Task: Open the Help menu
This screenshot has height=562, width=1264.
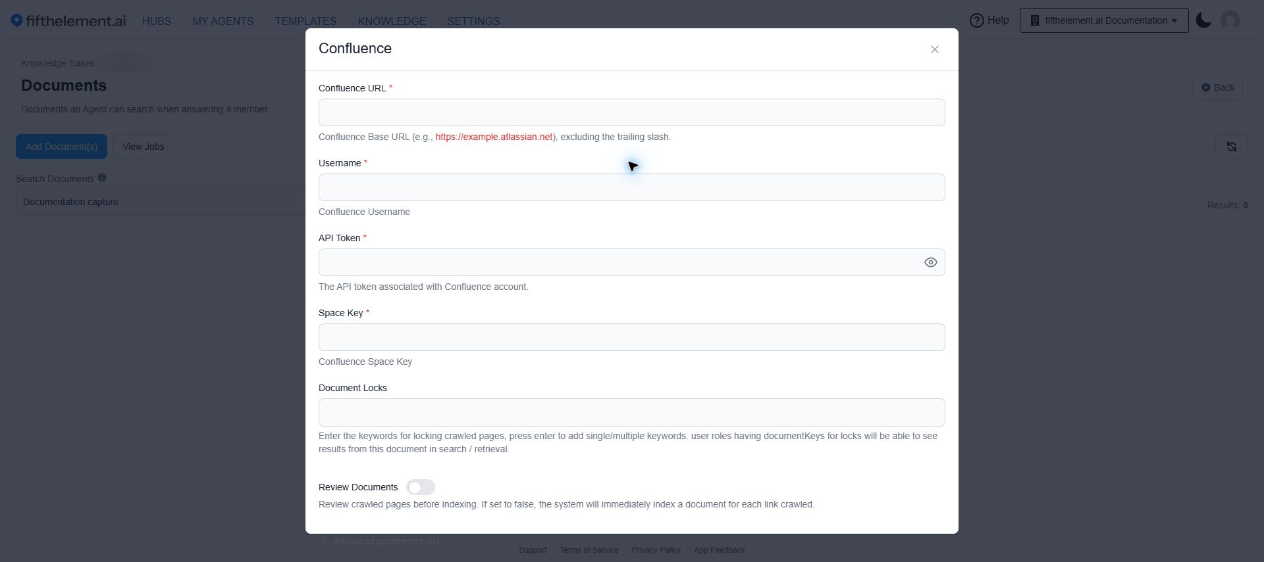Action: tap(989, 20)
